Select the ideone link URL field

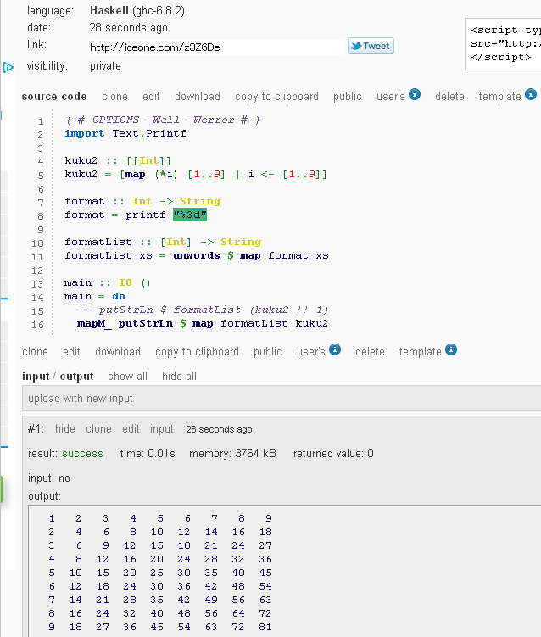click(216, 47)
